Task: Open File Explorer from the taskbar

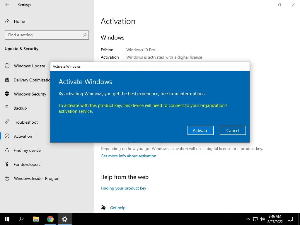Action: (36, 219)
